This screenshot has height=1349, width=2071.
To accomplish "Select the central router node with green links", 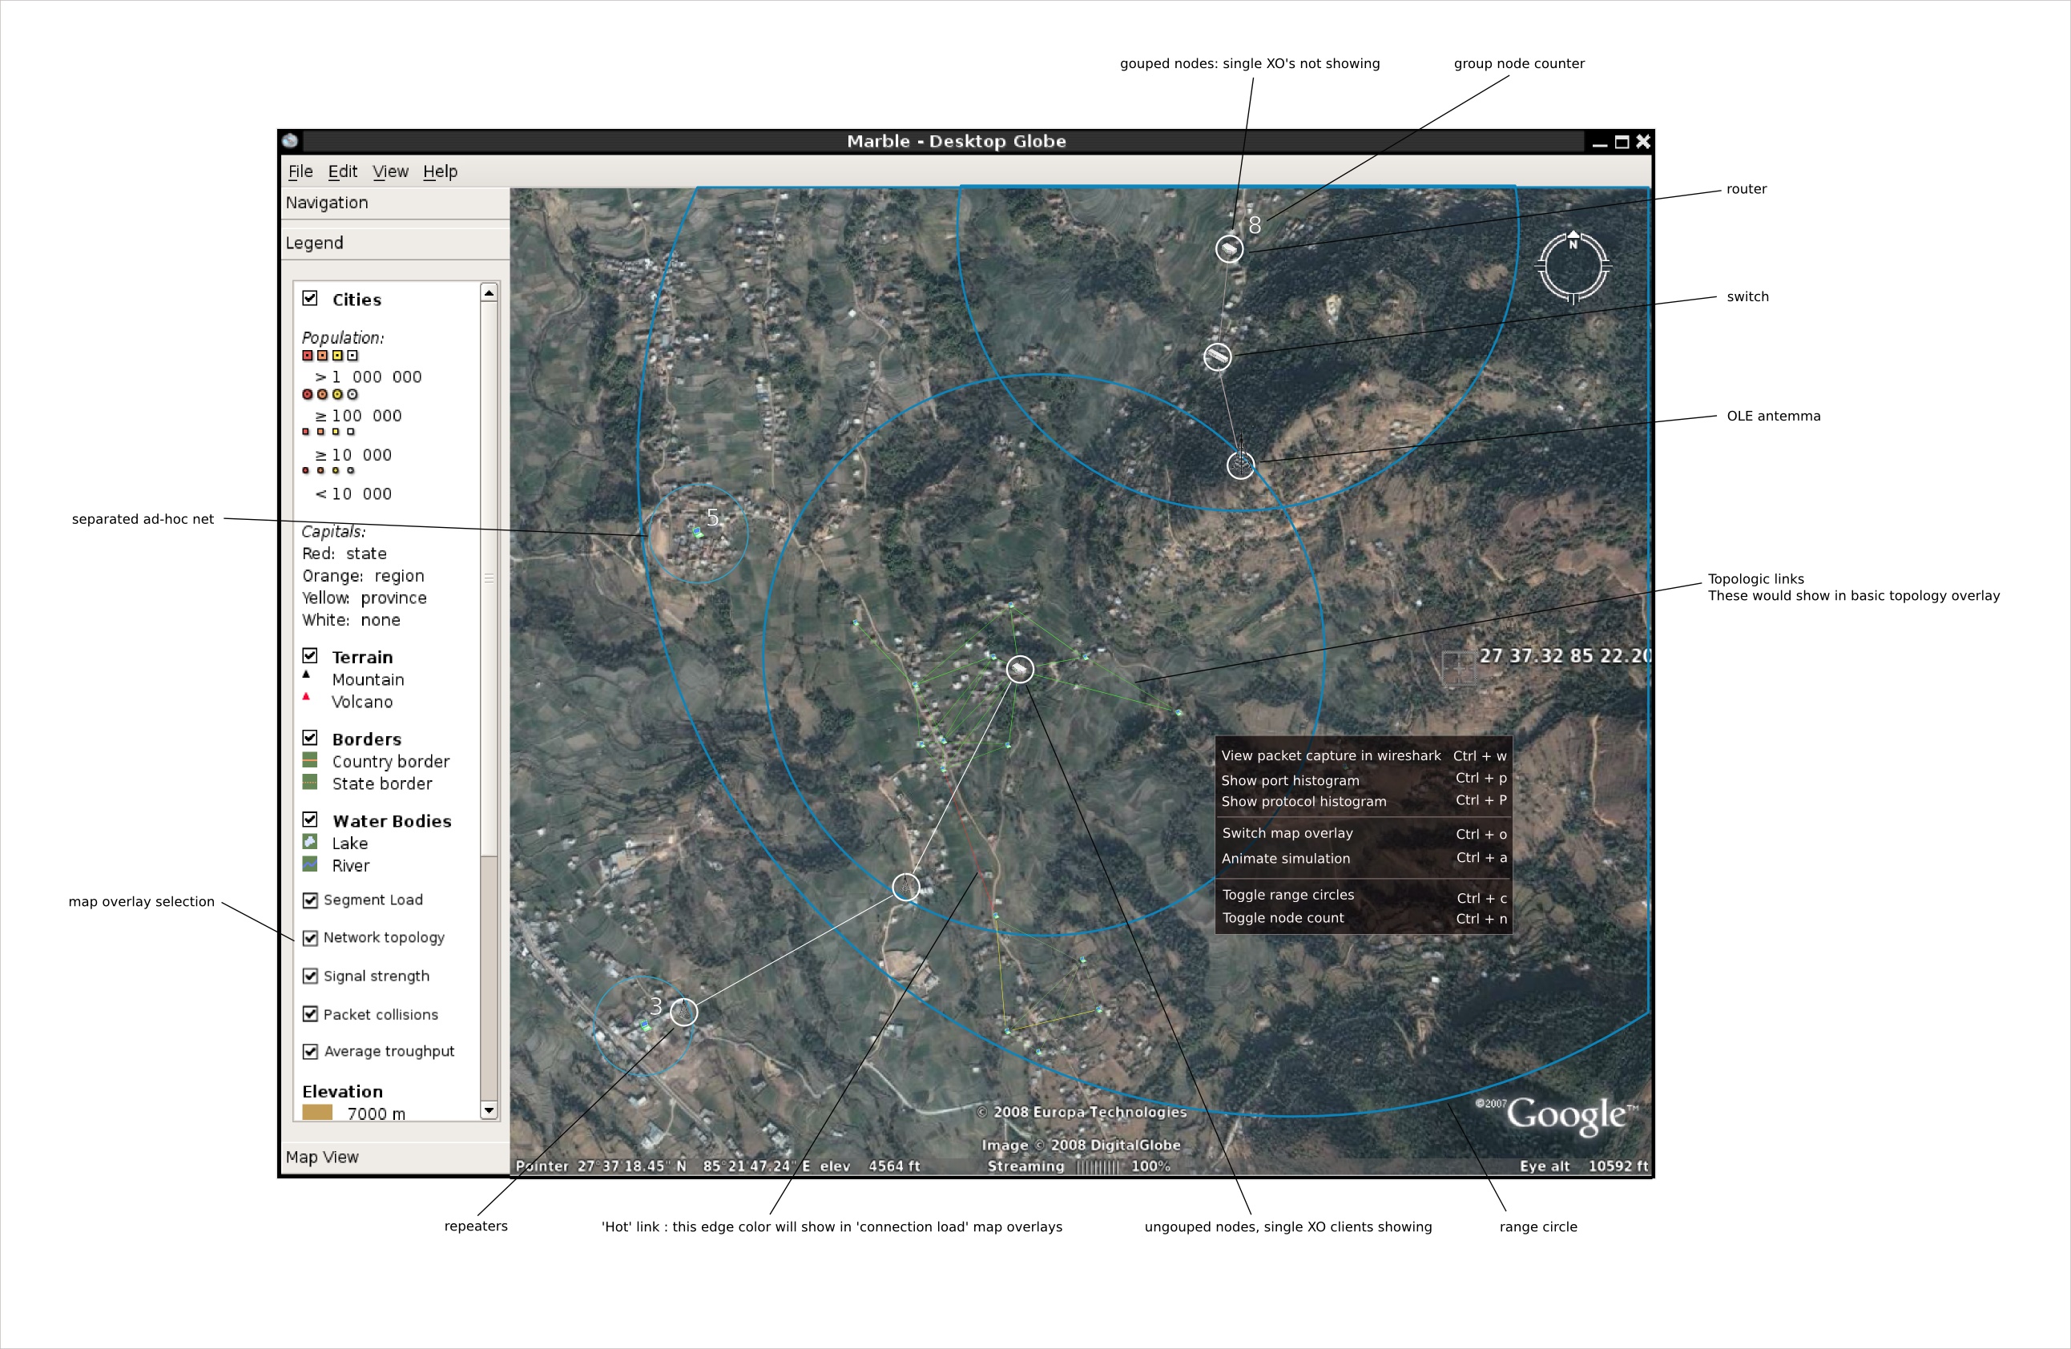I will tap(1020, 669).
